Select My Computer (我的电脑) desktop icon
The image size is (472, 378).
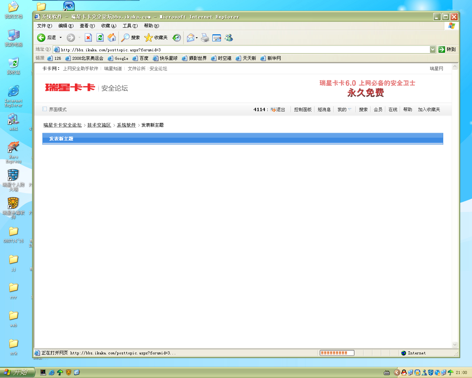coord(14,38)
